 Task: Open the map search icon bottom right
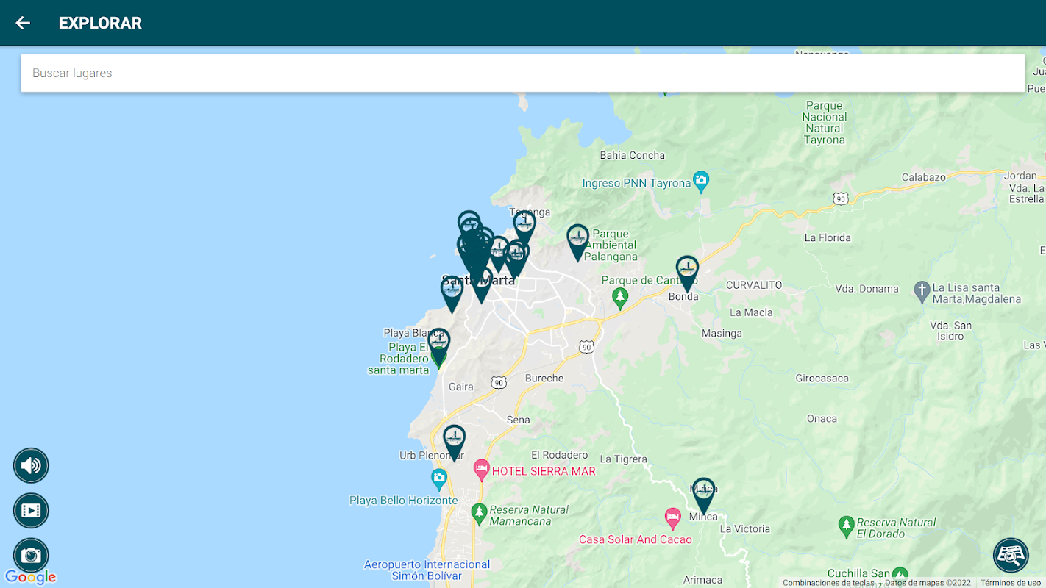pos(1011,556)
